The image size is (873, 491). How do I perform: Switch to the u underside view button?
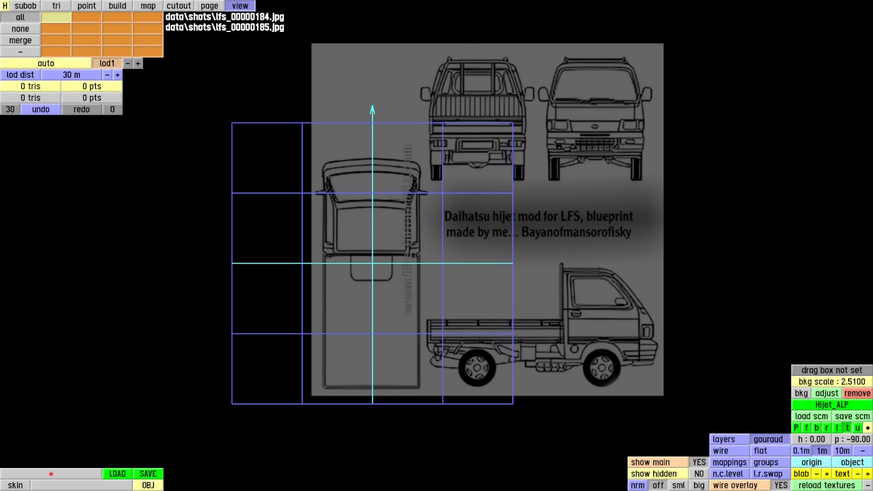click(x=858, y=428)
